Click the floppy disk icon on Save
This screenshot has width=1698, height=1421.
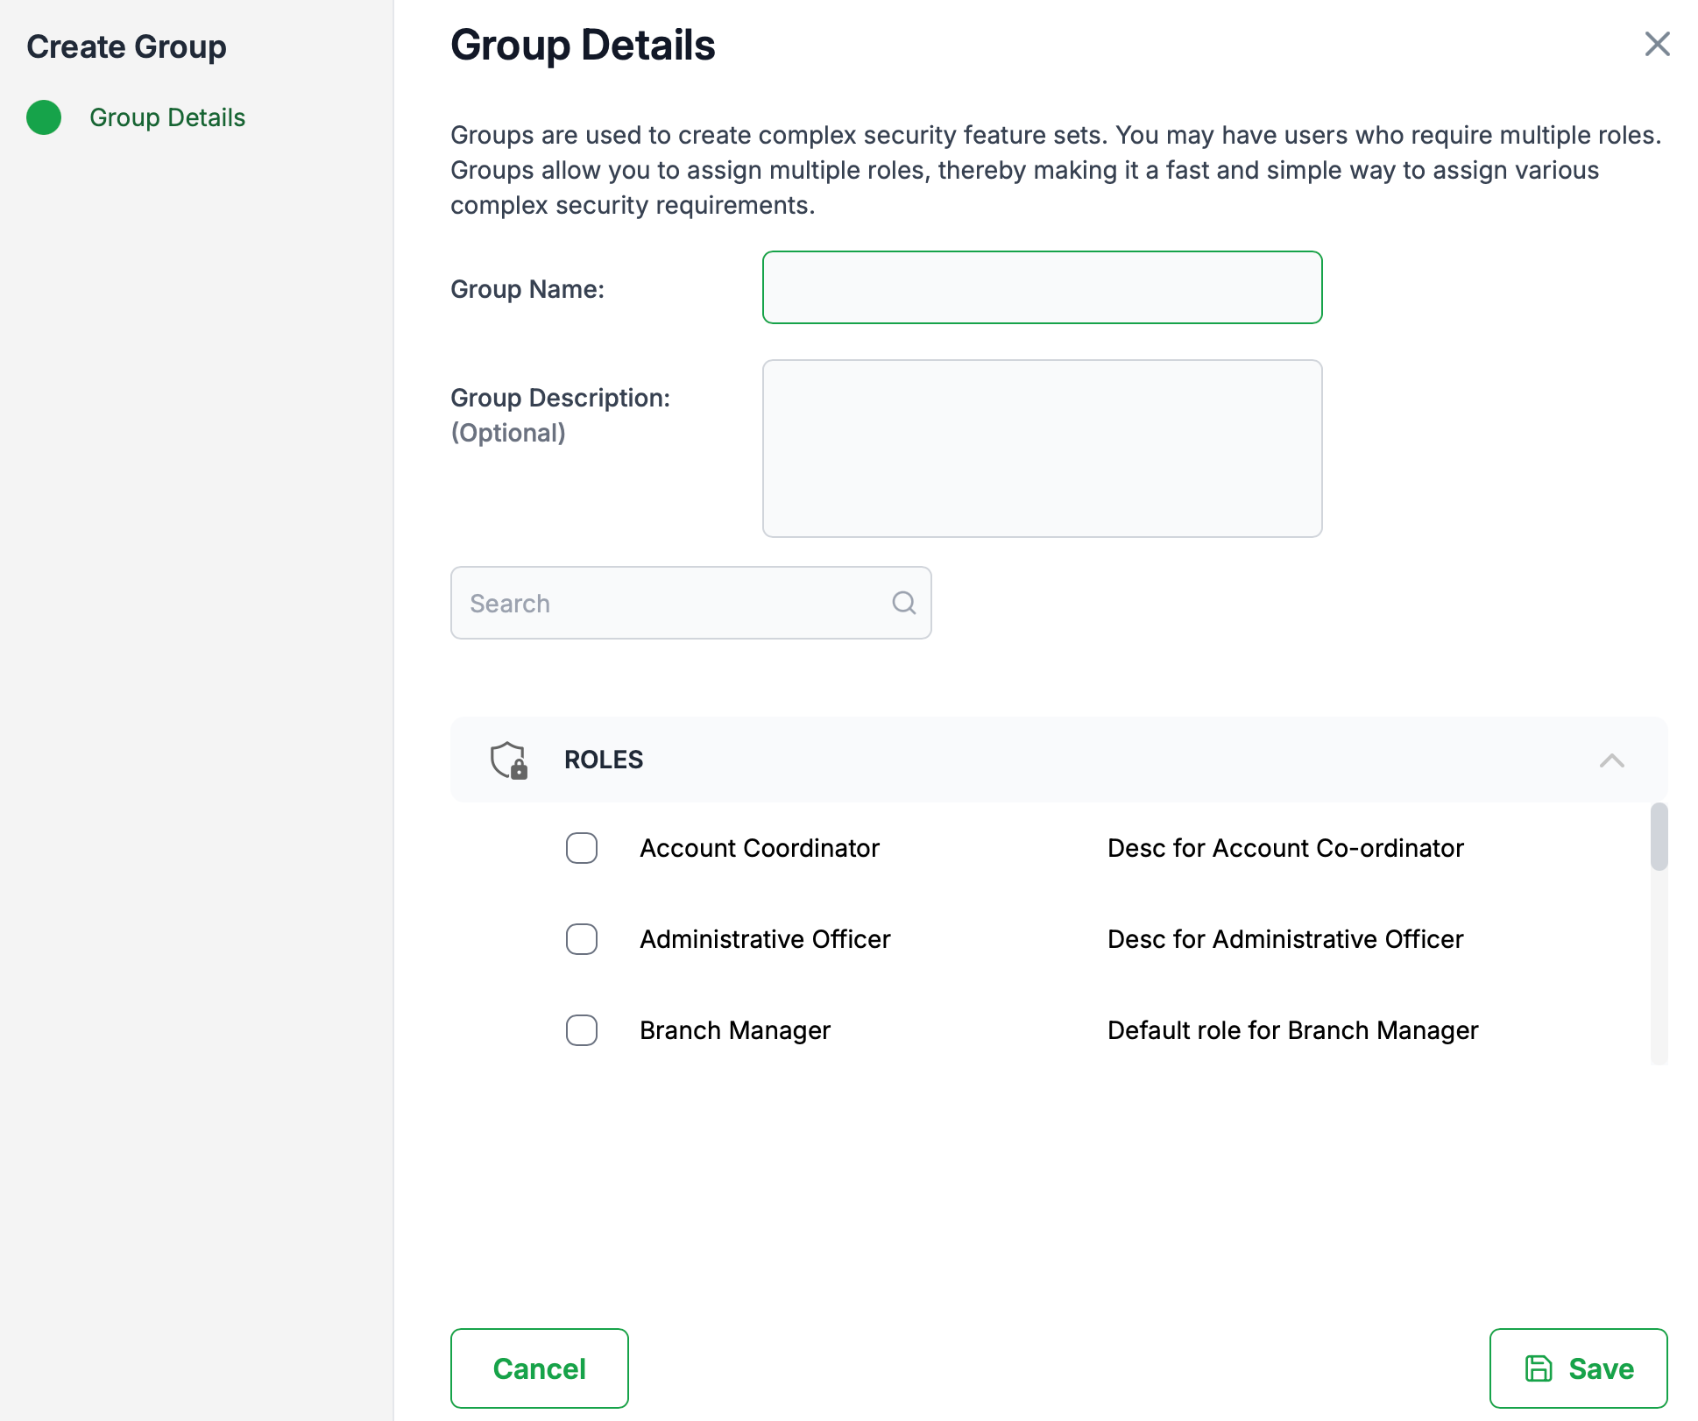click(1539, 1368)
